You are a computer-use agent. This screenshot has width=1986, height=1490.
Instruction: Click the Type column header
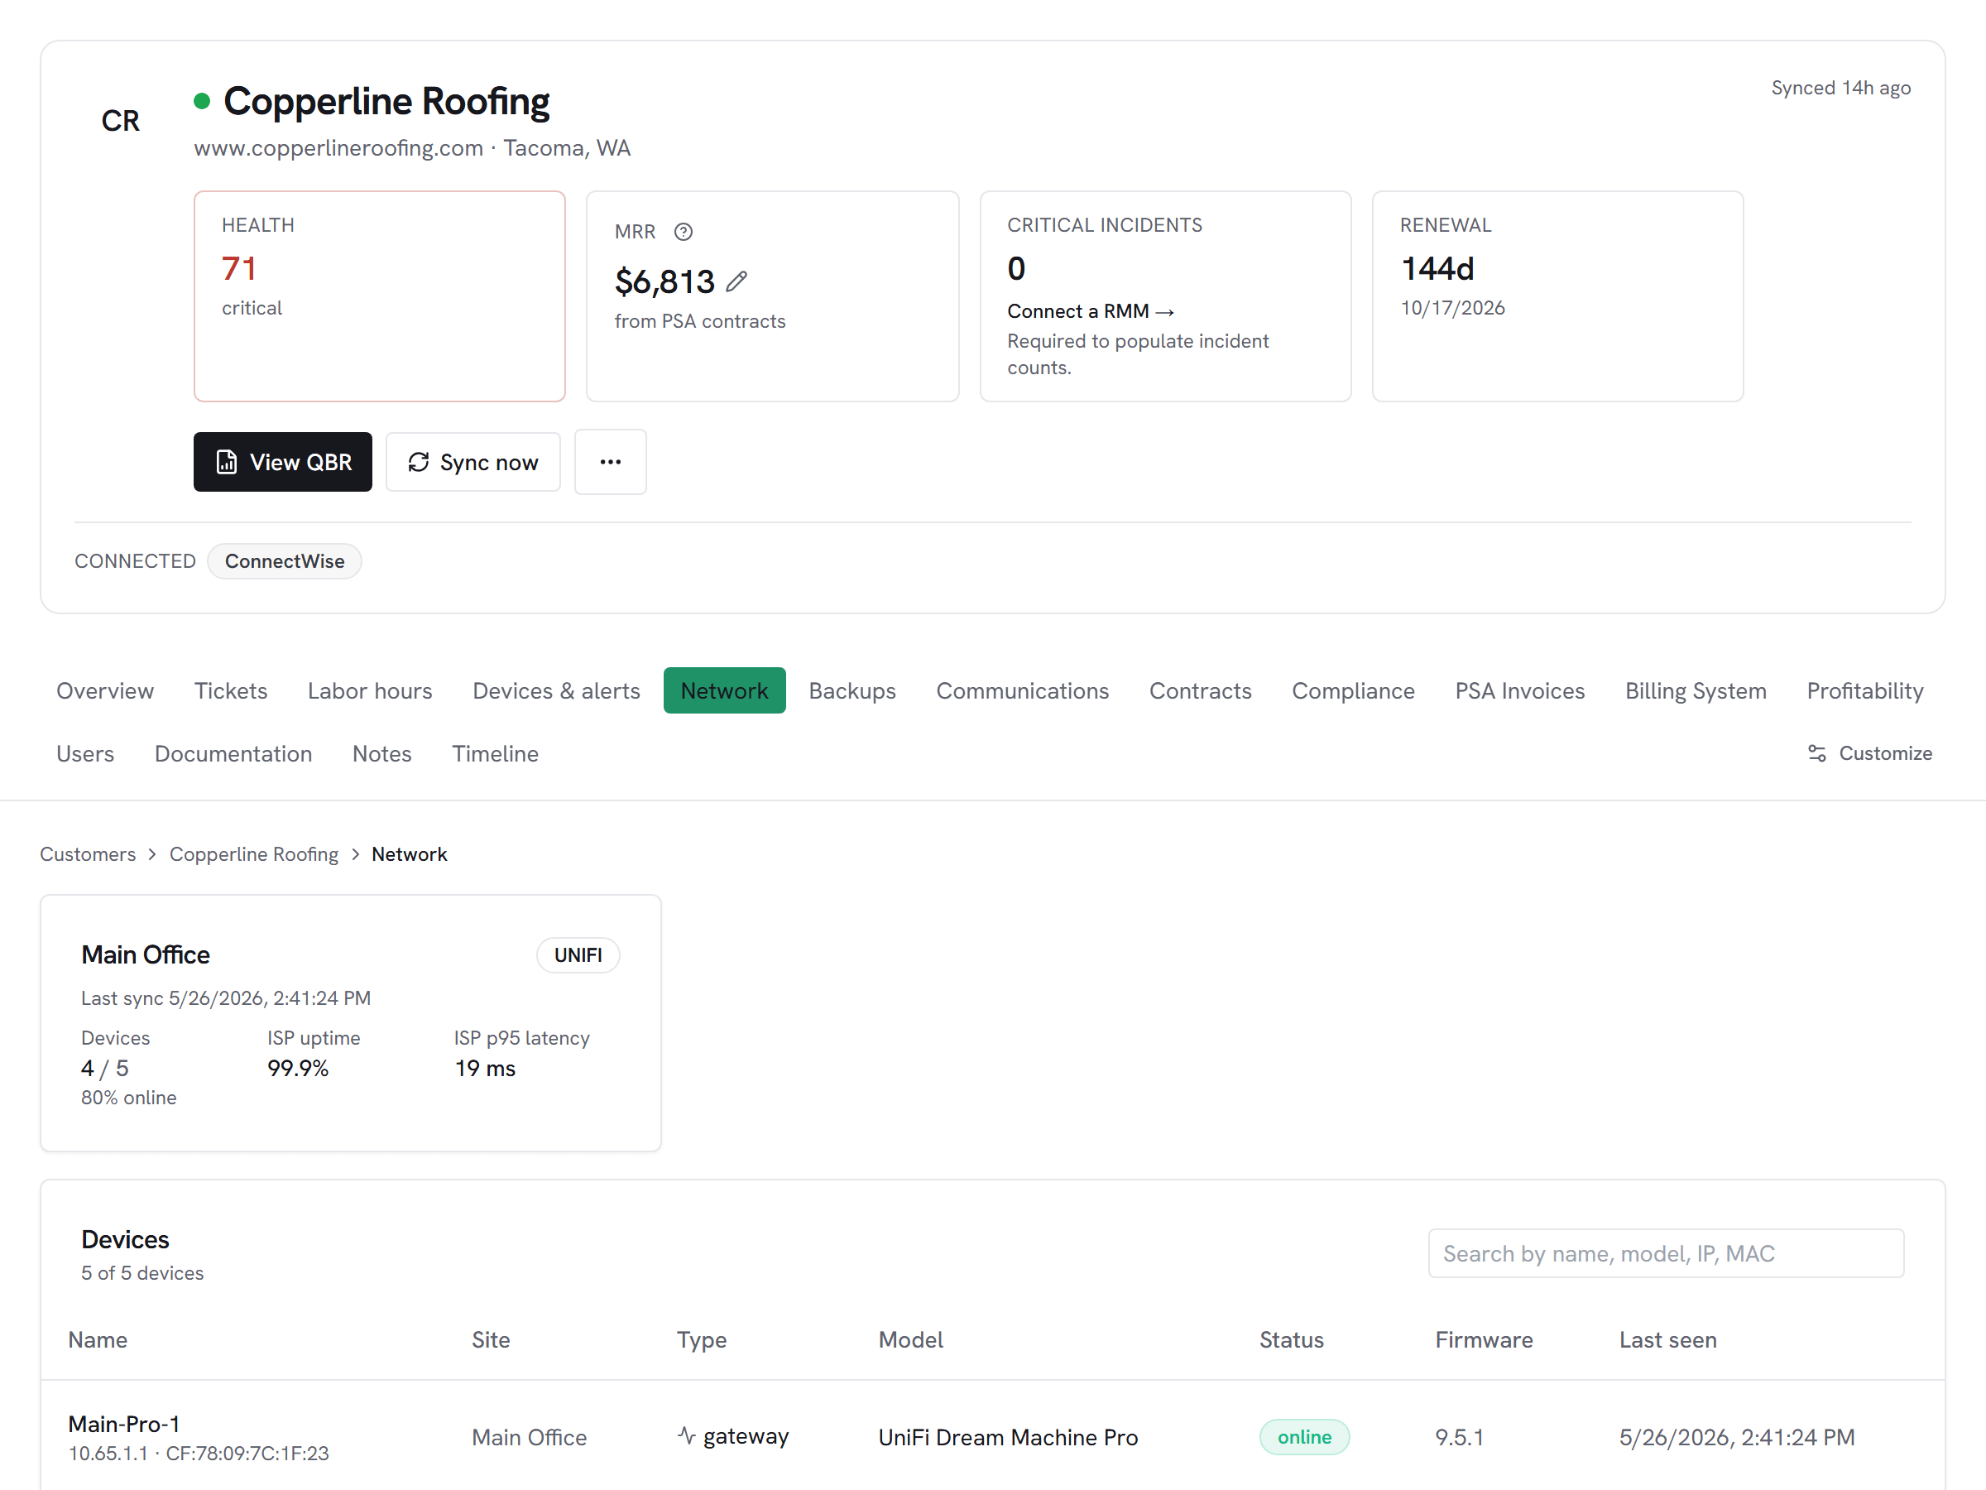[x=701, y=1340]
